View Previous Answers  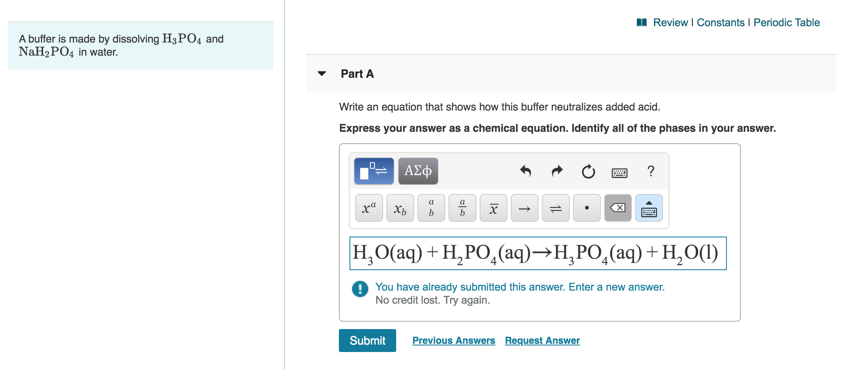(x=453, y=340)
